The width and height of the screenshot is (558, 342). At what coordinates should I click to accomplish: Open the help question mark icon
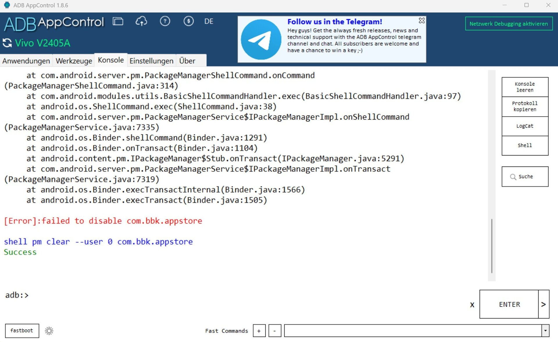pos(165,21)
